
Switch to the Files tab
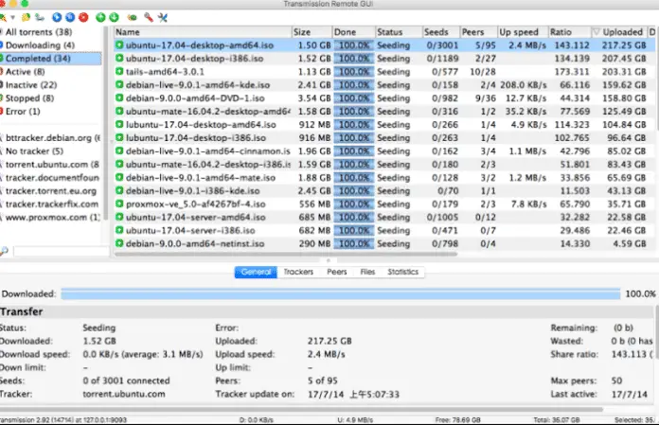click(367, 272)
